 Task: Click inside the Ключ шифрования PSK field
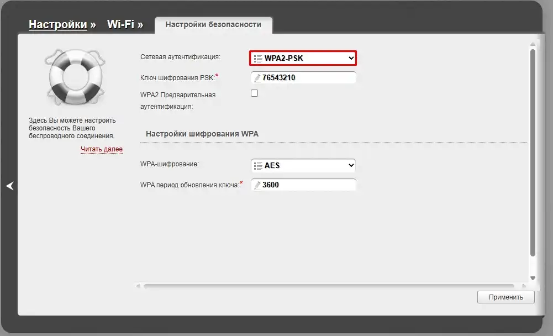303,77
